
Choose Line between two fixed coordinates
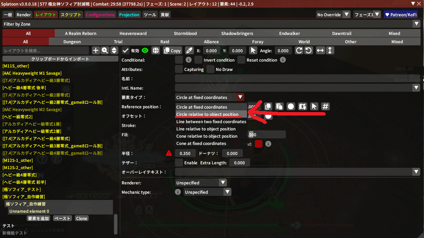coord(211,121)
